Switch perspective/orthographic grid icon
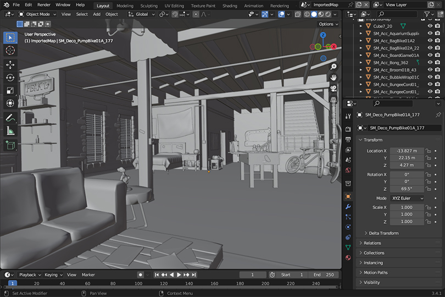Screen dimensions: 445x297 click(333, 100)
